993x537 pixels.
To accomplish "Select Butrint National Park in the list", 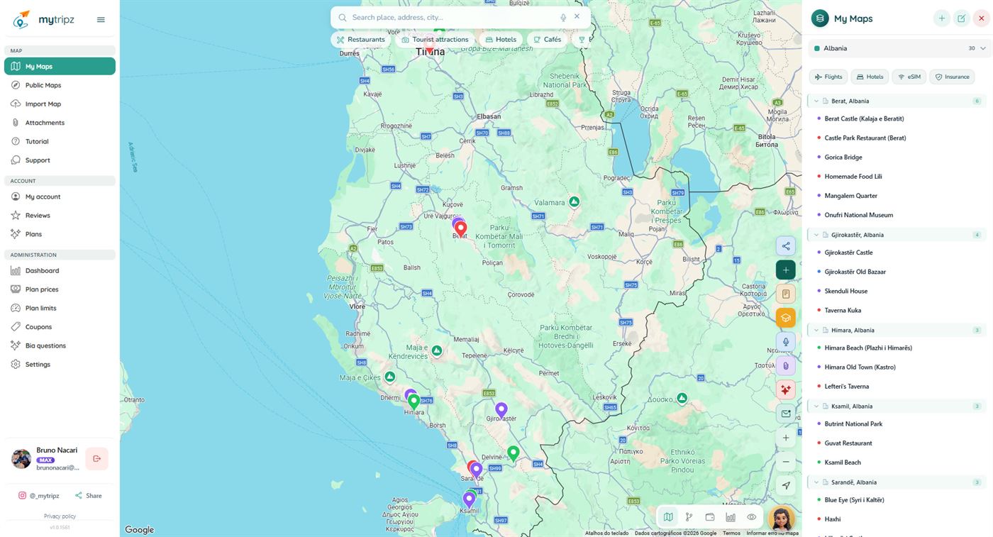I will tap(853, 424).
